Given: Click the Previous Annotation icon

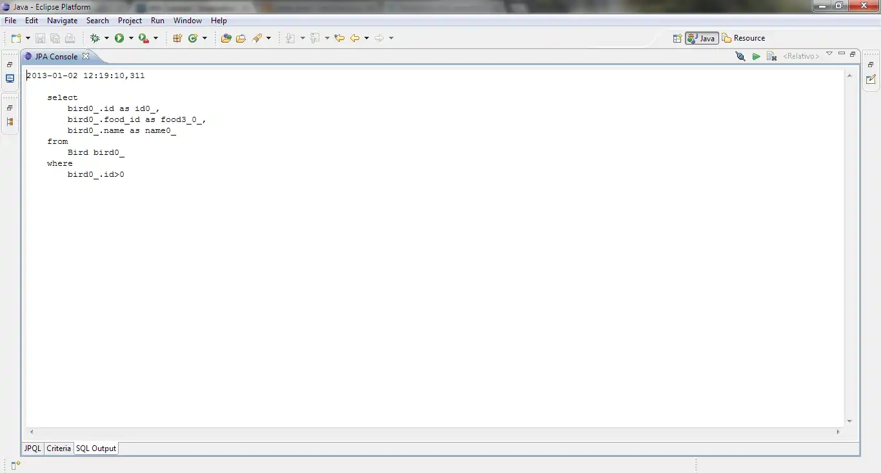Looking at the screenshot, I should (x=315, y=38).
